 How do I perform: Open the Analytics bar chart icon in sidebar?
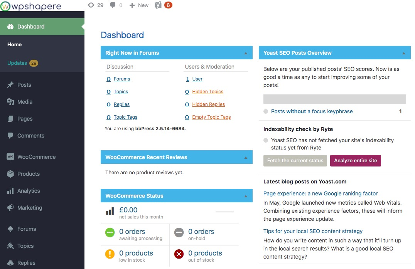(x=10, y=191)
